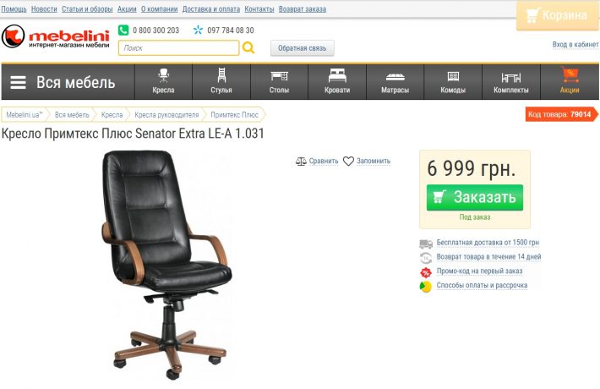Viewport: 600px width, 389px height.
Task: Open the Комплекты category icon
Action: [510, 77]
